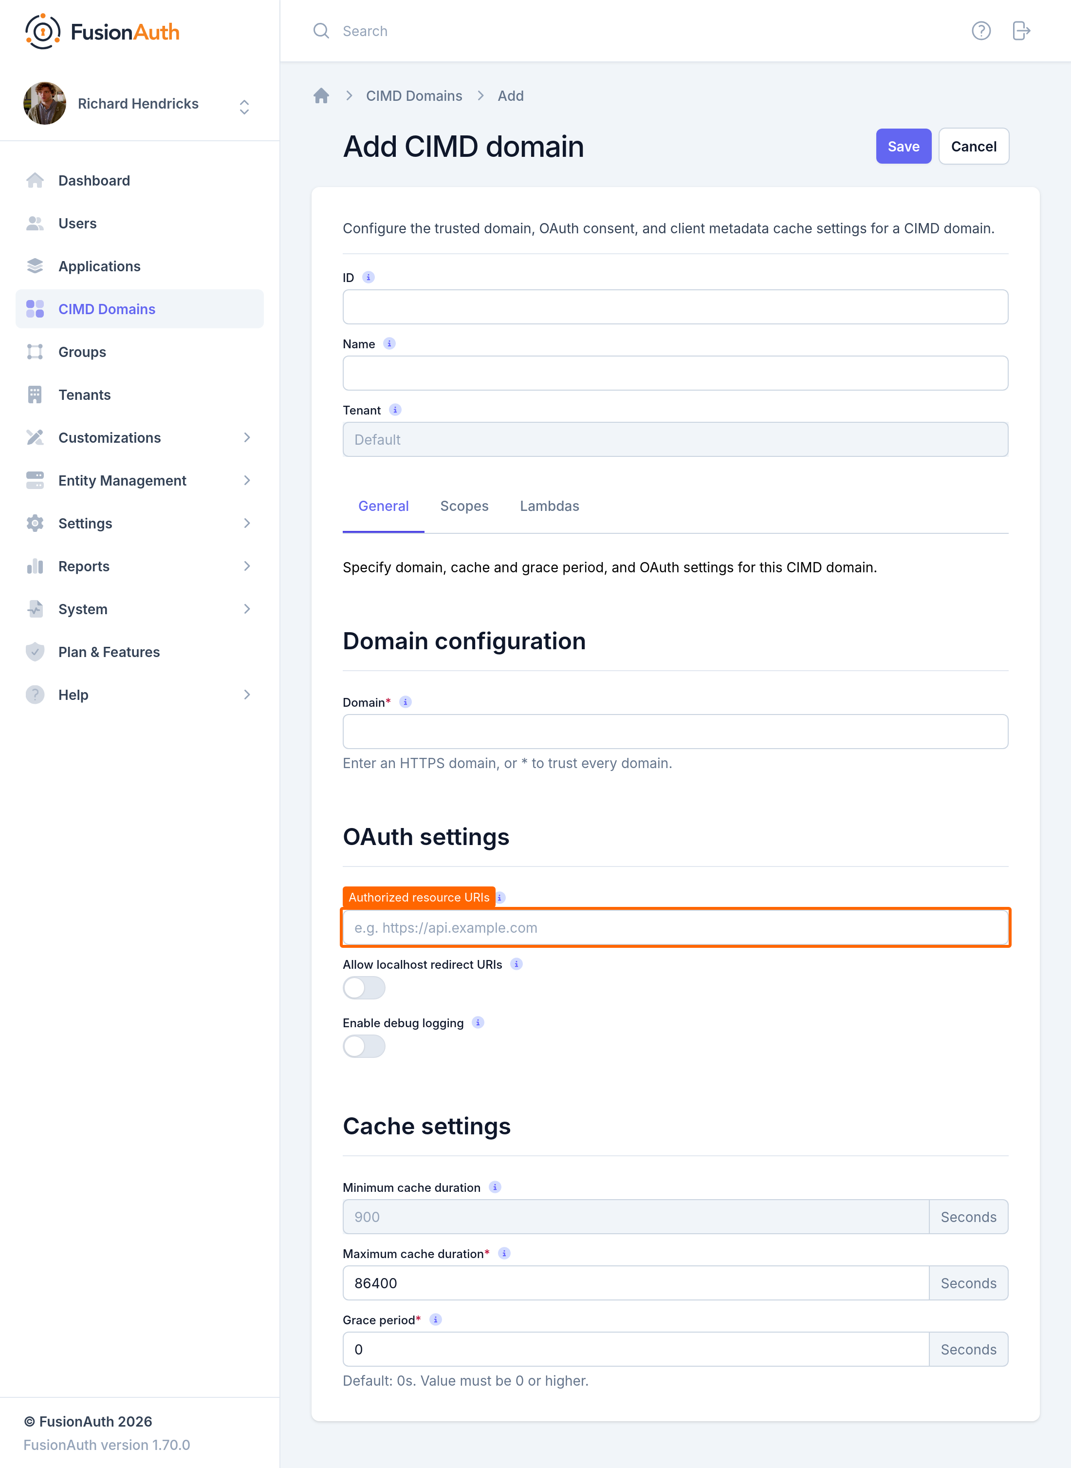Open Users in the sidebar
1071x1468 pixels.
coord(139,223)
